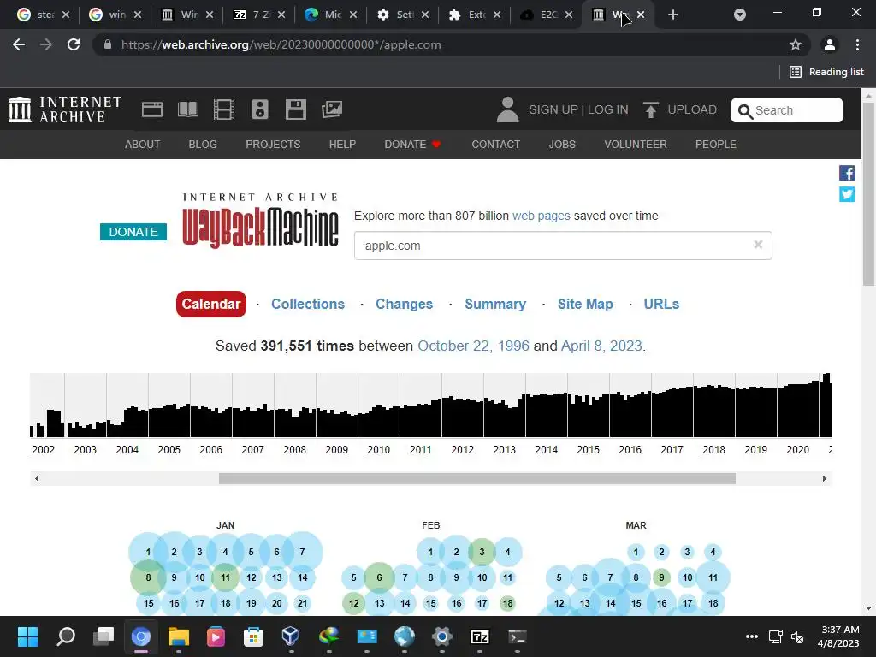Click the BLOG menu item
Image resolution: width=876 pixels, height=657 pixels.
point(203,144)
